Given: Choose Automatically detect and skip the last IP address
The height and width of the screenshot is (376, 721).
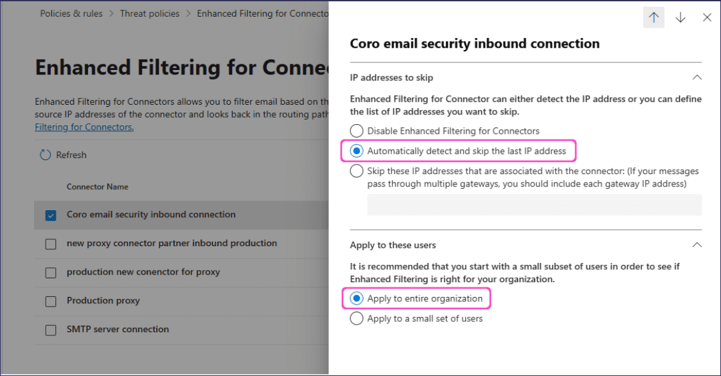Looking at the screenshot, I should [357, 150].
